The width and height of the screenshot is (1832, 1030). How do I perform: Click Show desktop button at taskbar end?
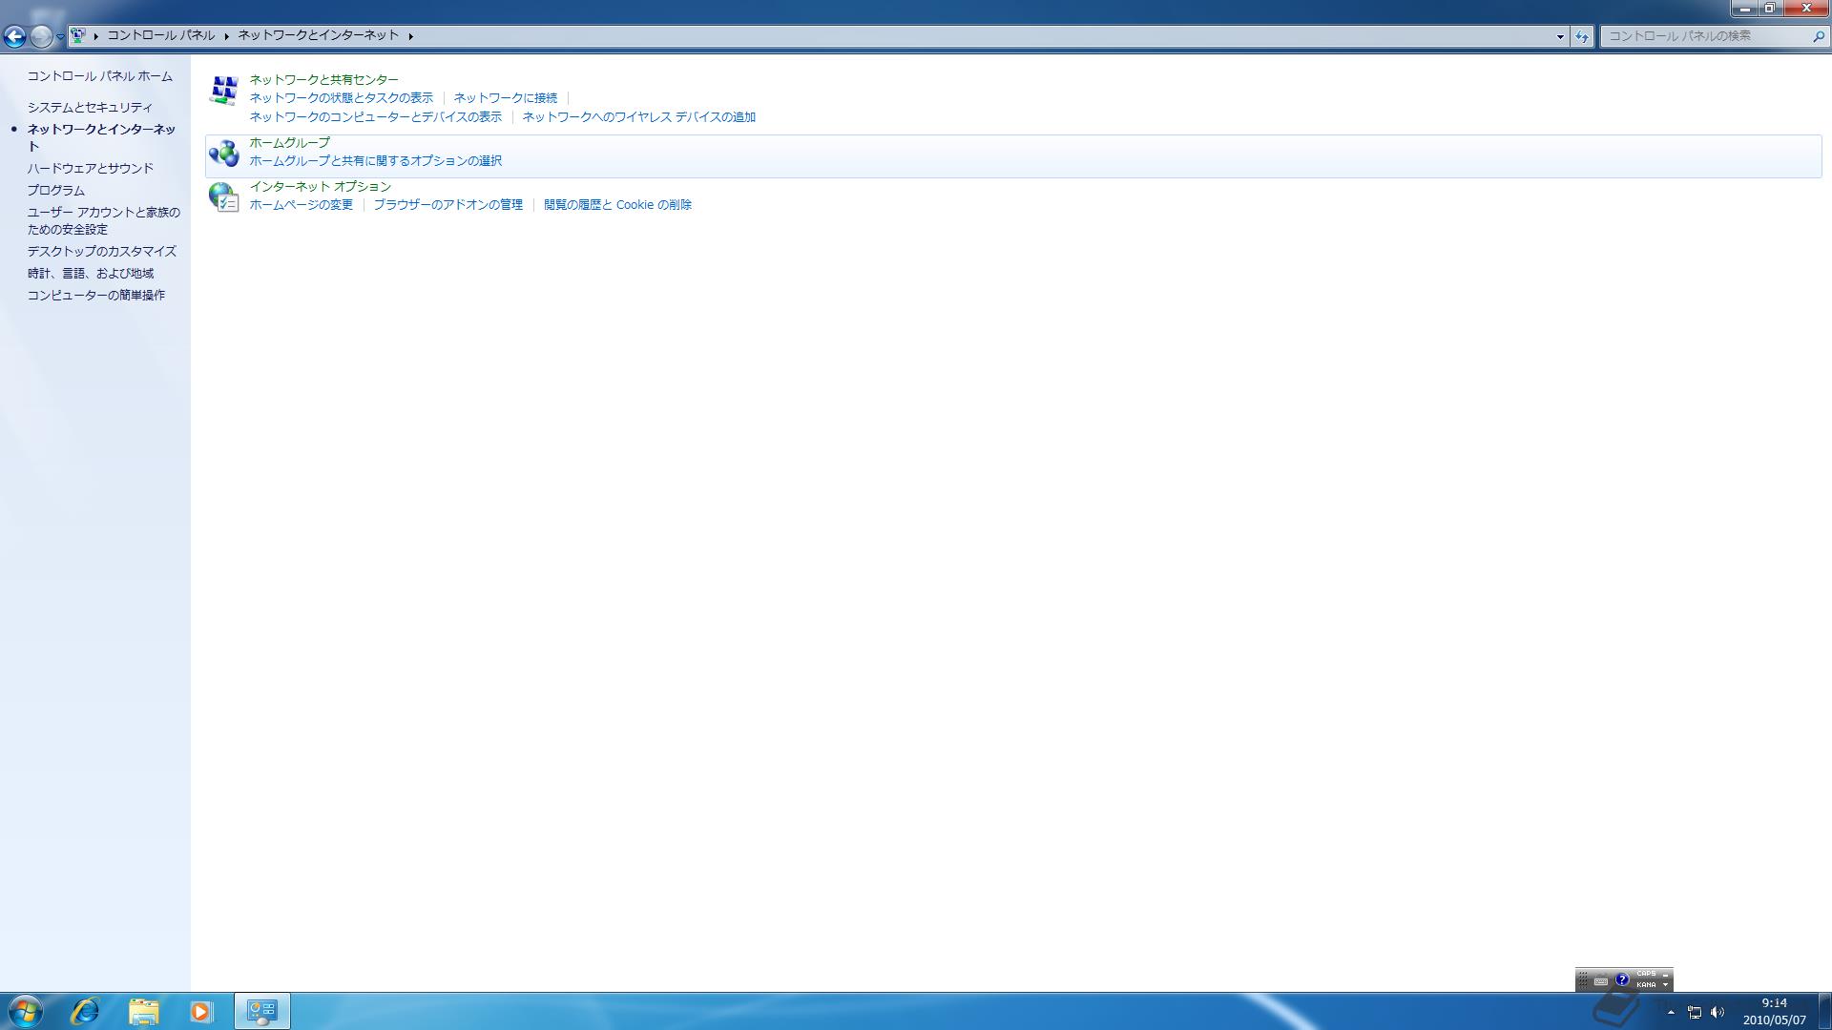coord(1824,1011)
